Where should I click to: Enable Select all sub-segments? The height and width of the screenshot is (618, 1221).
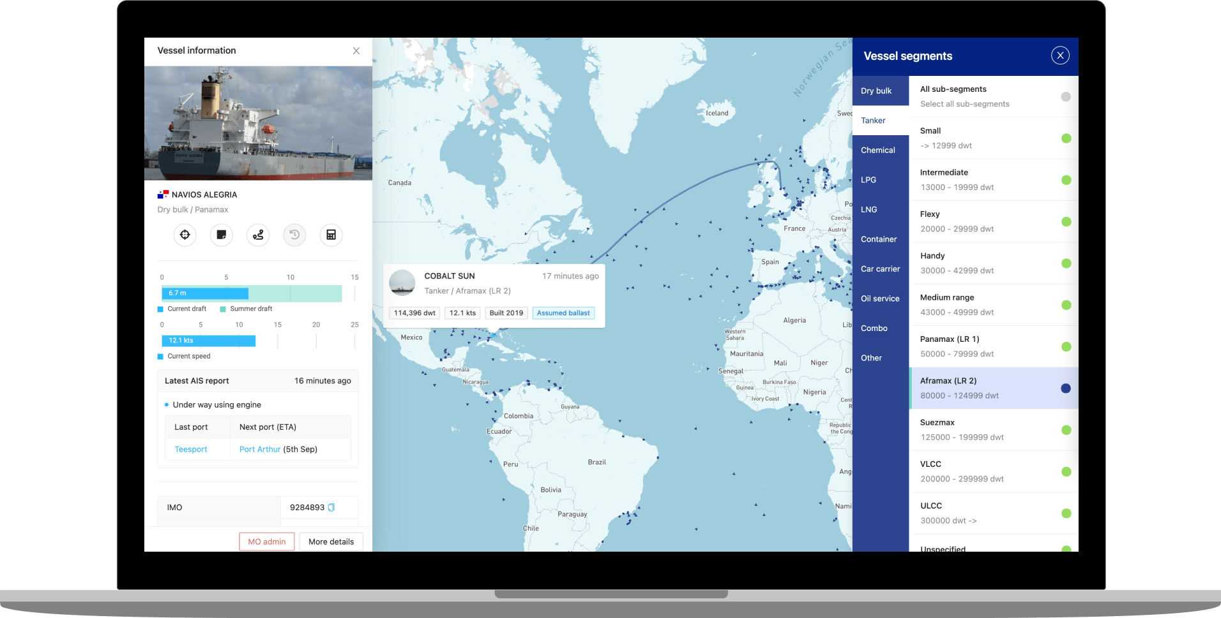coord(1065,96)
